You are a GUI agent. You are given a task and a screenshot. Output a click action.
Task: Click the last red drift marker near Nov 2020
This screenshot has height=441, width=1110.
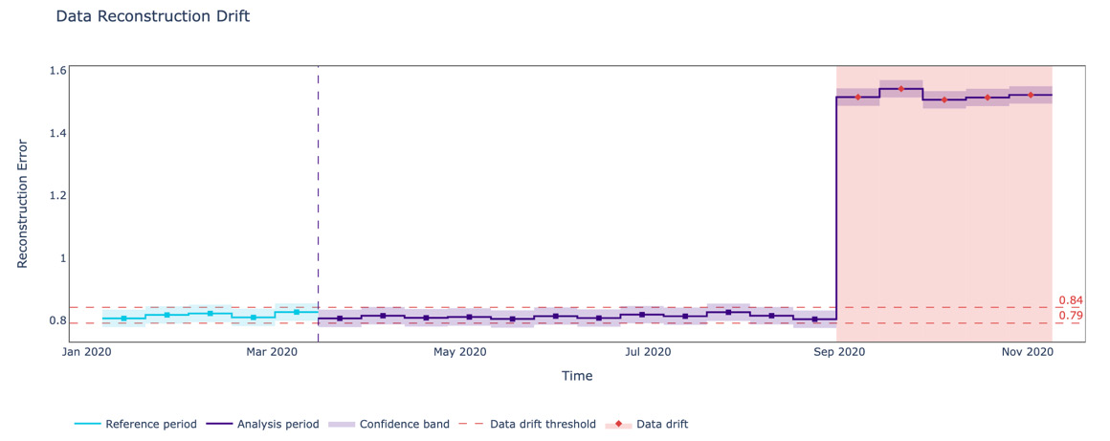[1031, 95]
